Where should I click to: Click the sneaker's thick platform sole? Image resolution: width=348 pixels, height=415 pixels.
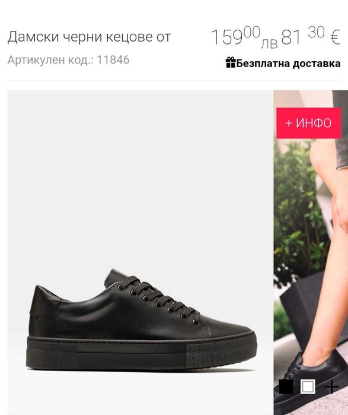(x=142, y=353)
